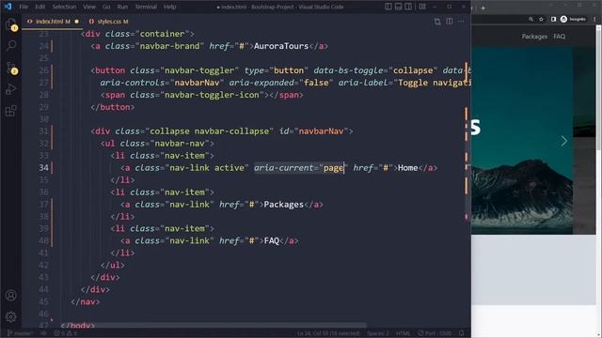
Task: Open the Selection menu
Action: [x=64, y=7]
